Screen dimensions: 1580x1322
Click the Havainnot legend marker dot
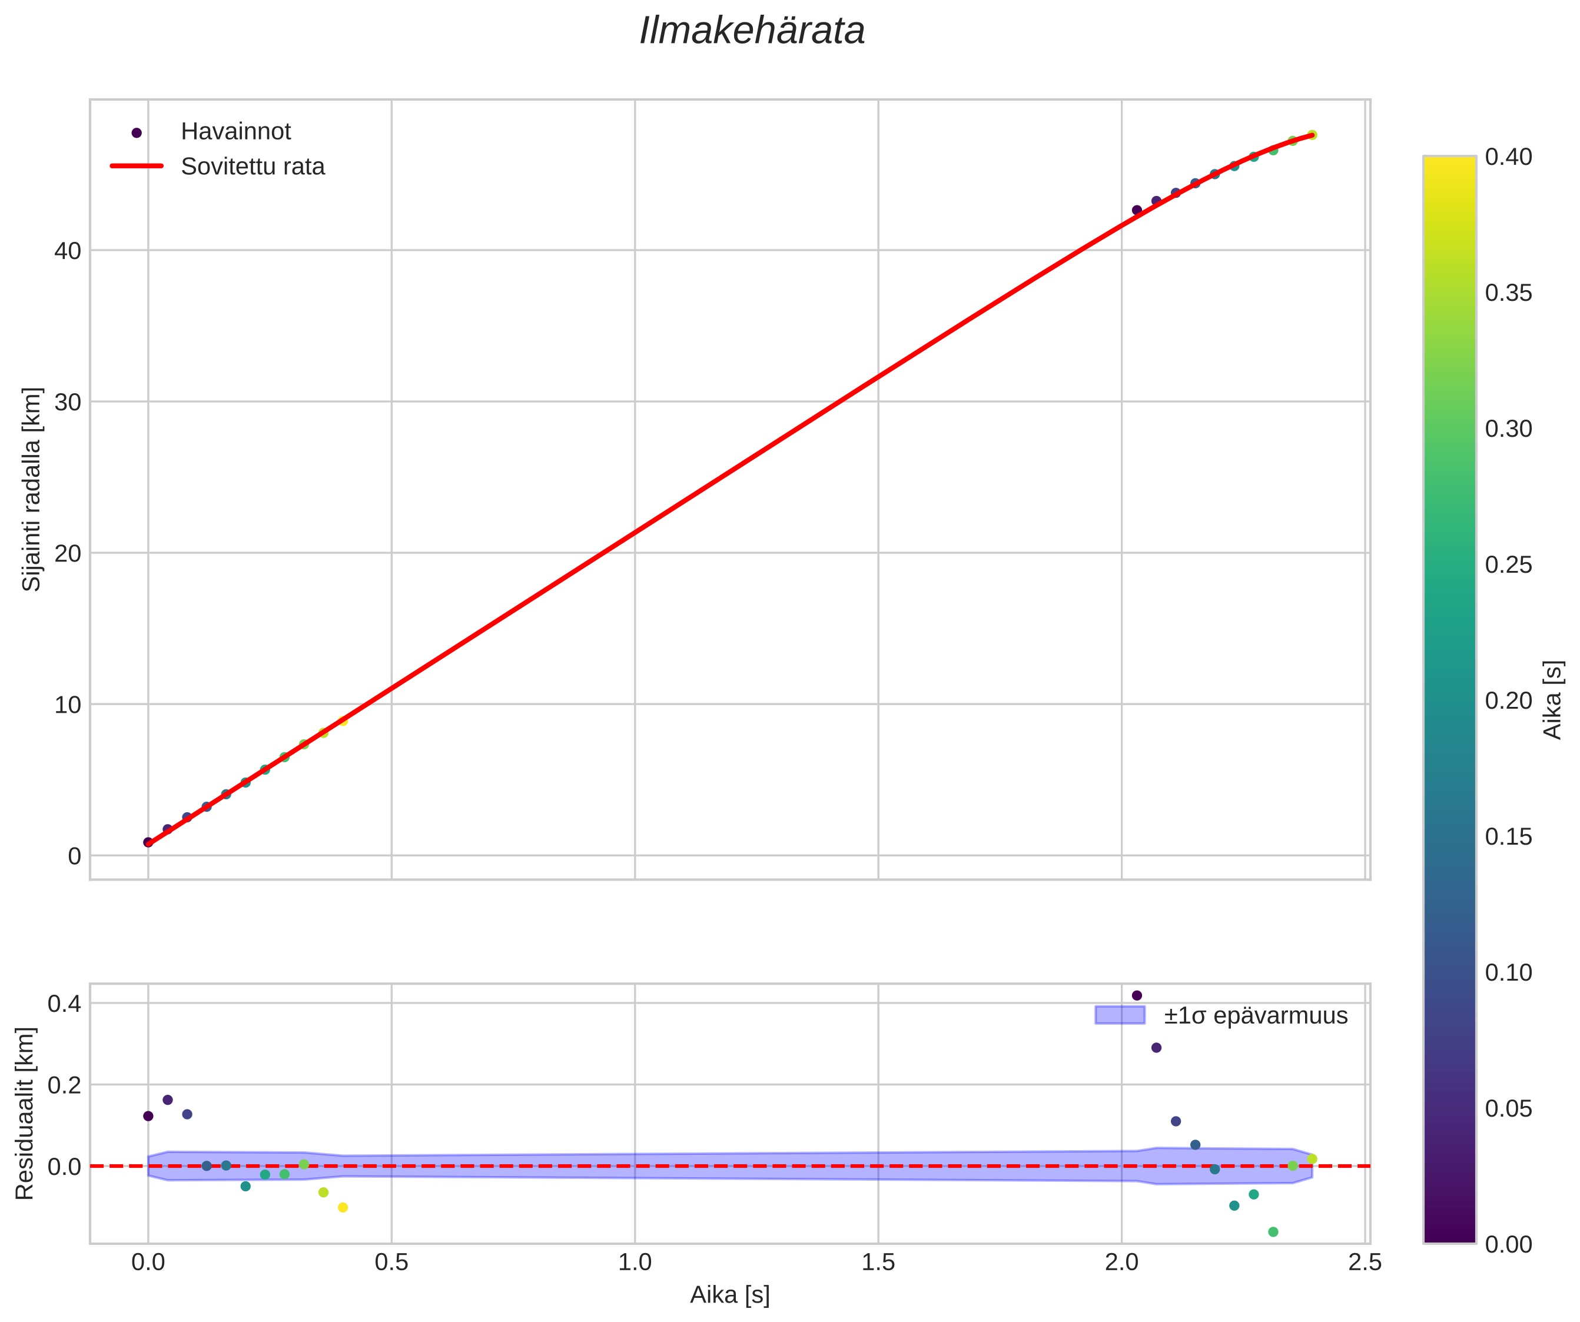click(136, 132)
